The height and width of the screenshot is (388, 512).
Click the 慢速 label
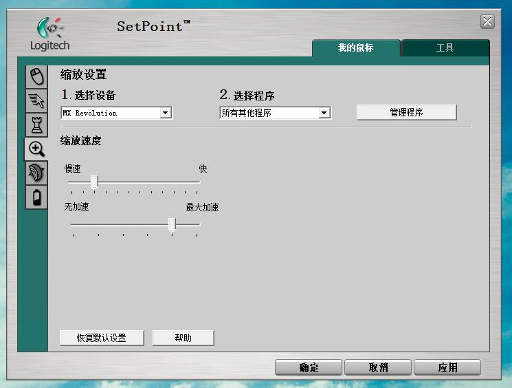72,169
